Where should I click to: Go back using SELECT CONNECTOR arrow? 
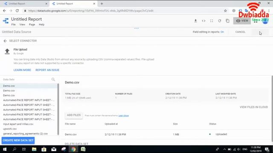pyautogui.click(x=5, y=41)
